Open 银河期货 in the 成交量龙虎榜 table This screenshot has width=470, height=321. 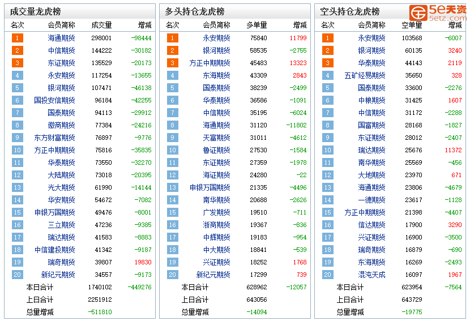pyautogui.click(x=62, y=88)
